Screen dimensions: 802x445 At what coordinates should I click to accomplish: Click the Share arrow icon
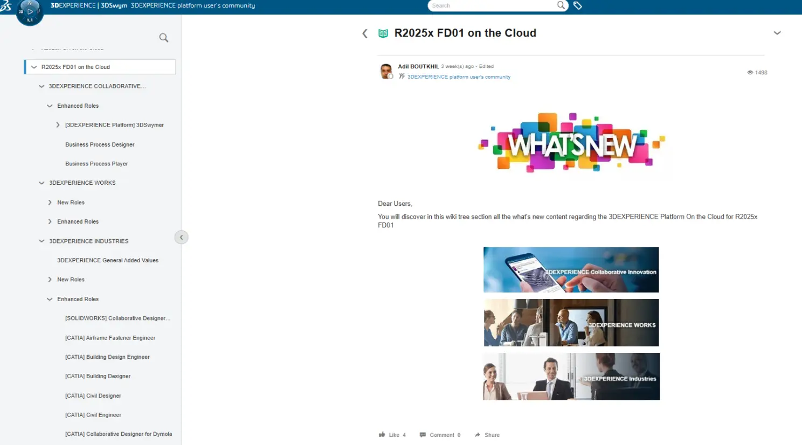[x=478, y=435]
